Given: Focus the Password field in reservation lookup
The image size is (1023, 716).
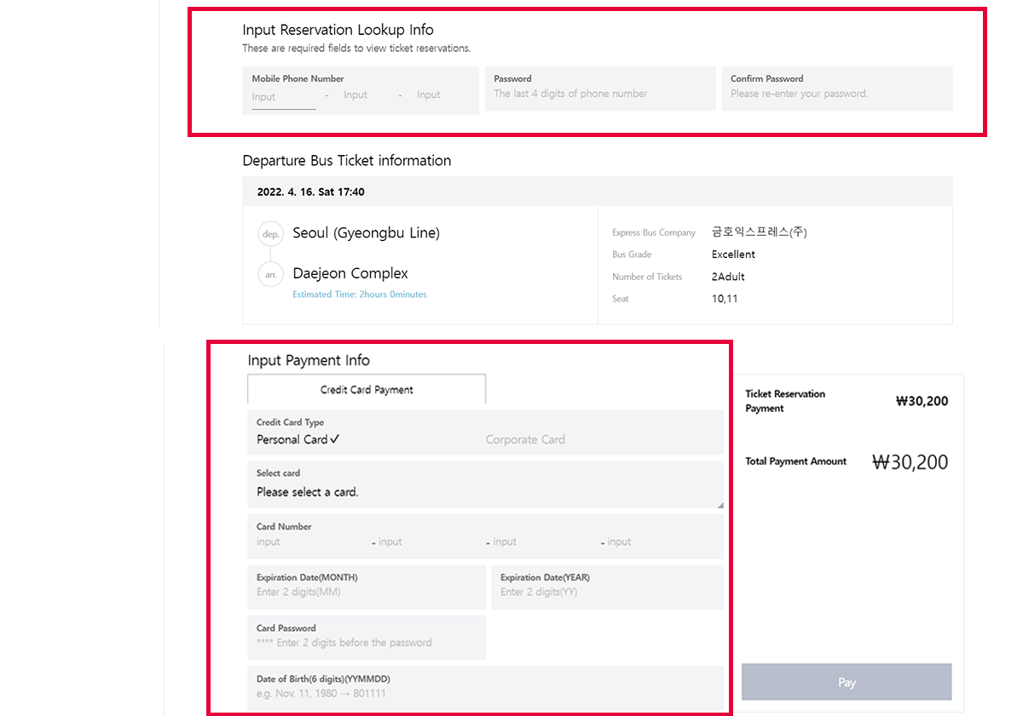Looking at the screenshot, I should [600, 89].
